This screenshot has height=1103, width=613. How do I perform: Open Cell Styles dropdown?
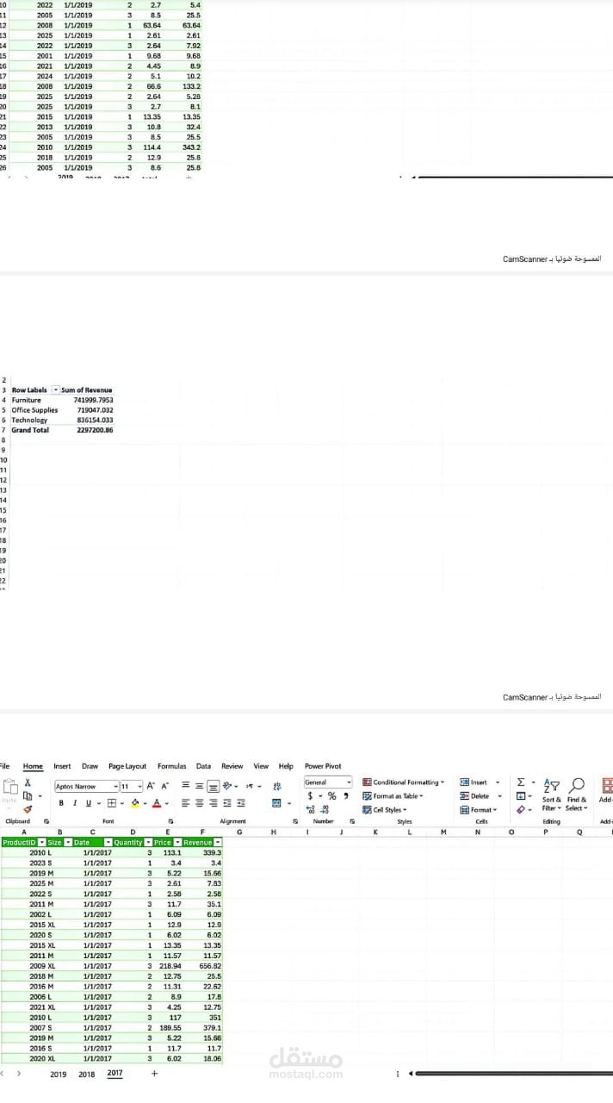(x=385, y=810)
